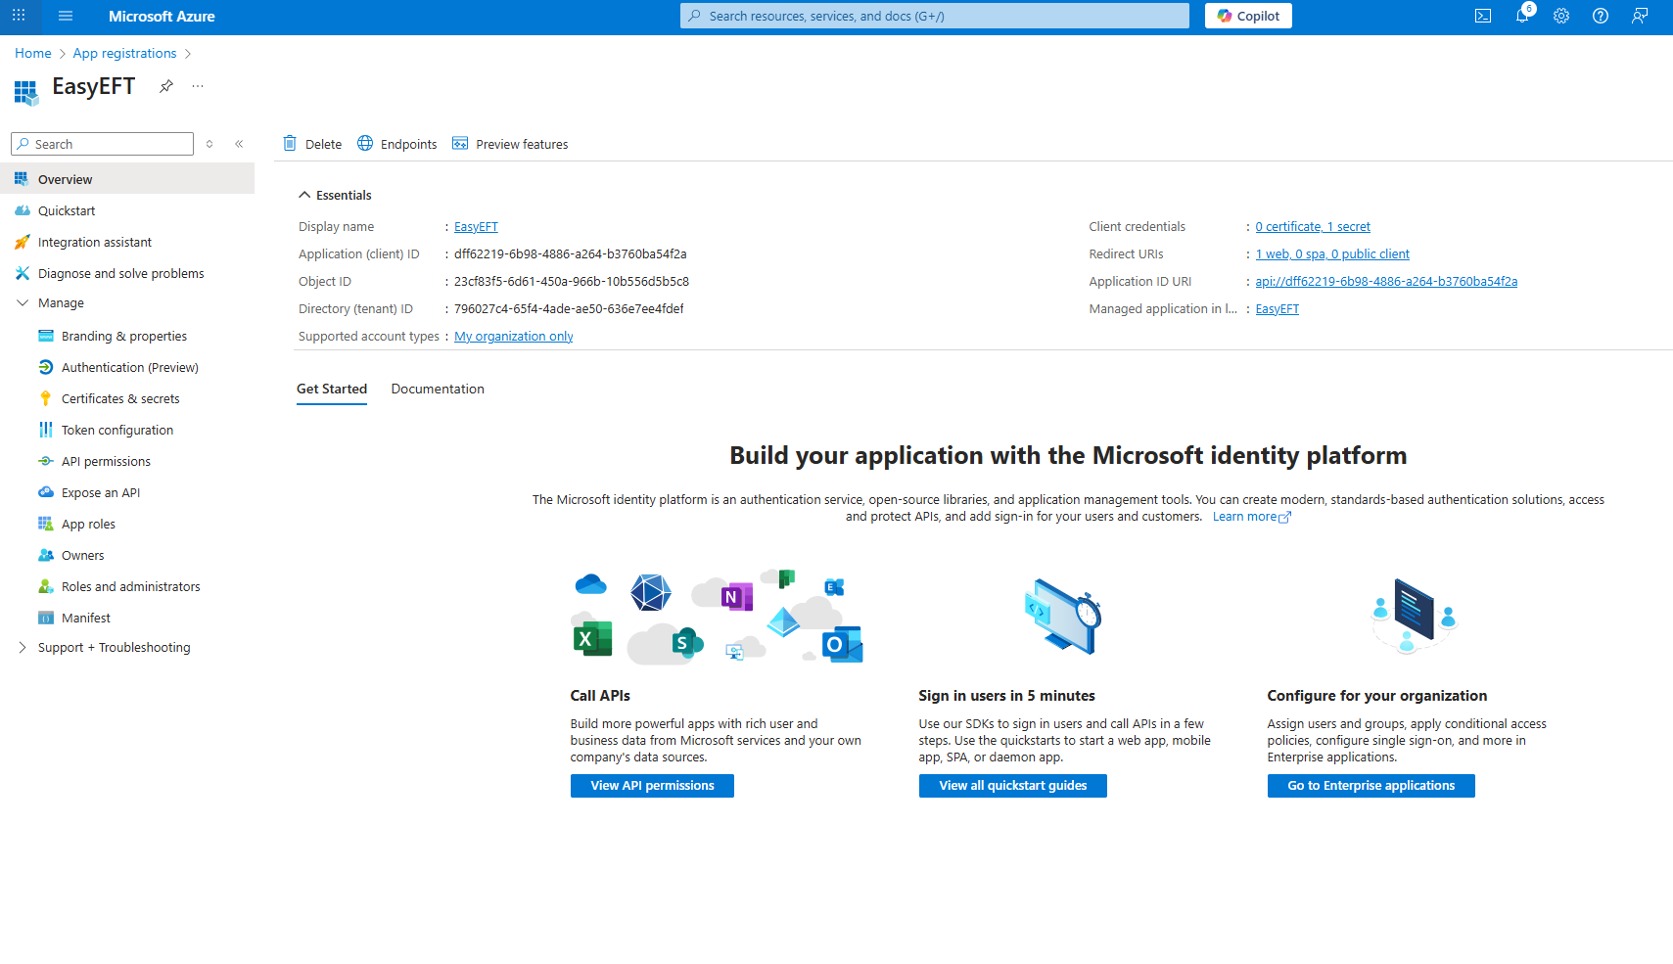Image resolution: width=1673 pixels, height=964 pixels.
Task: Click the top resource search box
Action: pyautogui.click(x=935, y=16)
